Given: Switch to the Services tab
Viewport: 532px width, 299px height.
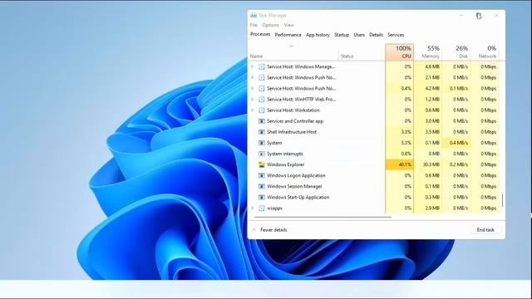Looking at the screenshot, I should tap(396, 35).
